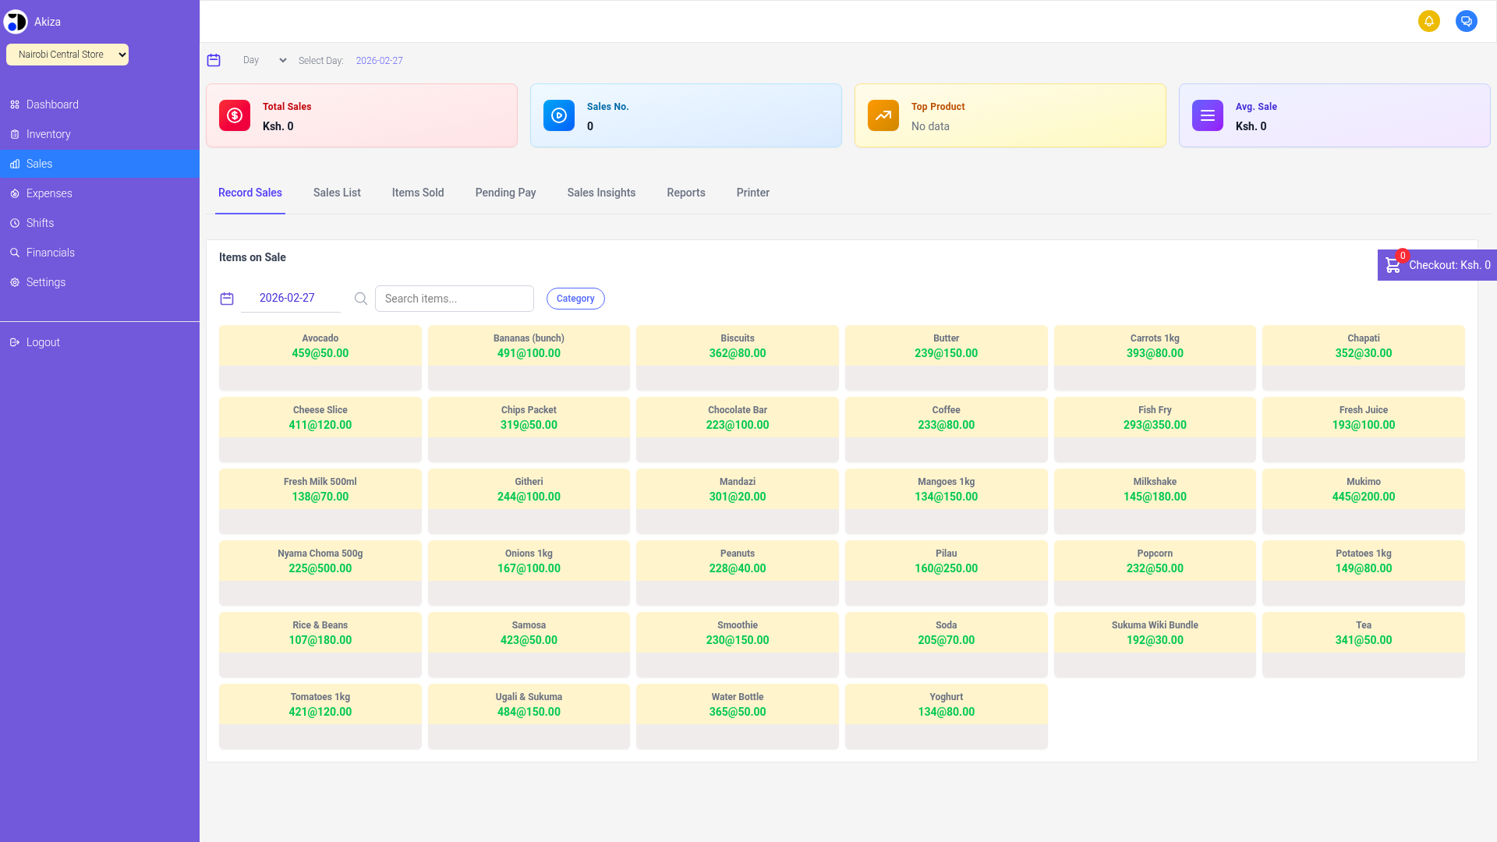Open the Category filter selector

click(575, 298)
